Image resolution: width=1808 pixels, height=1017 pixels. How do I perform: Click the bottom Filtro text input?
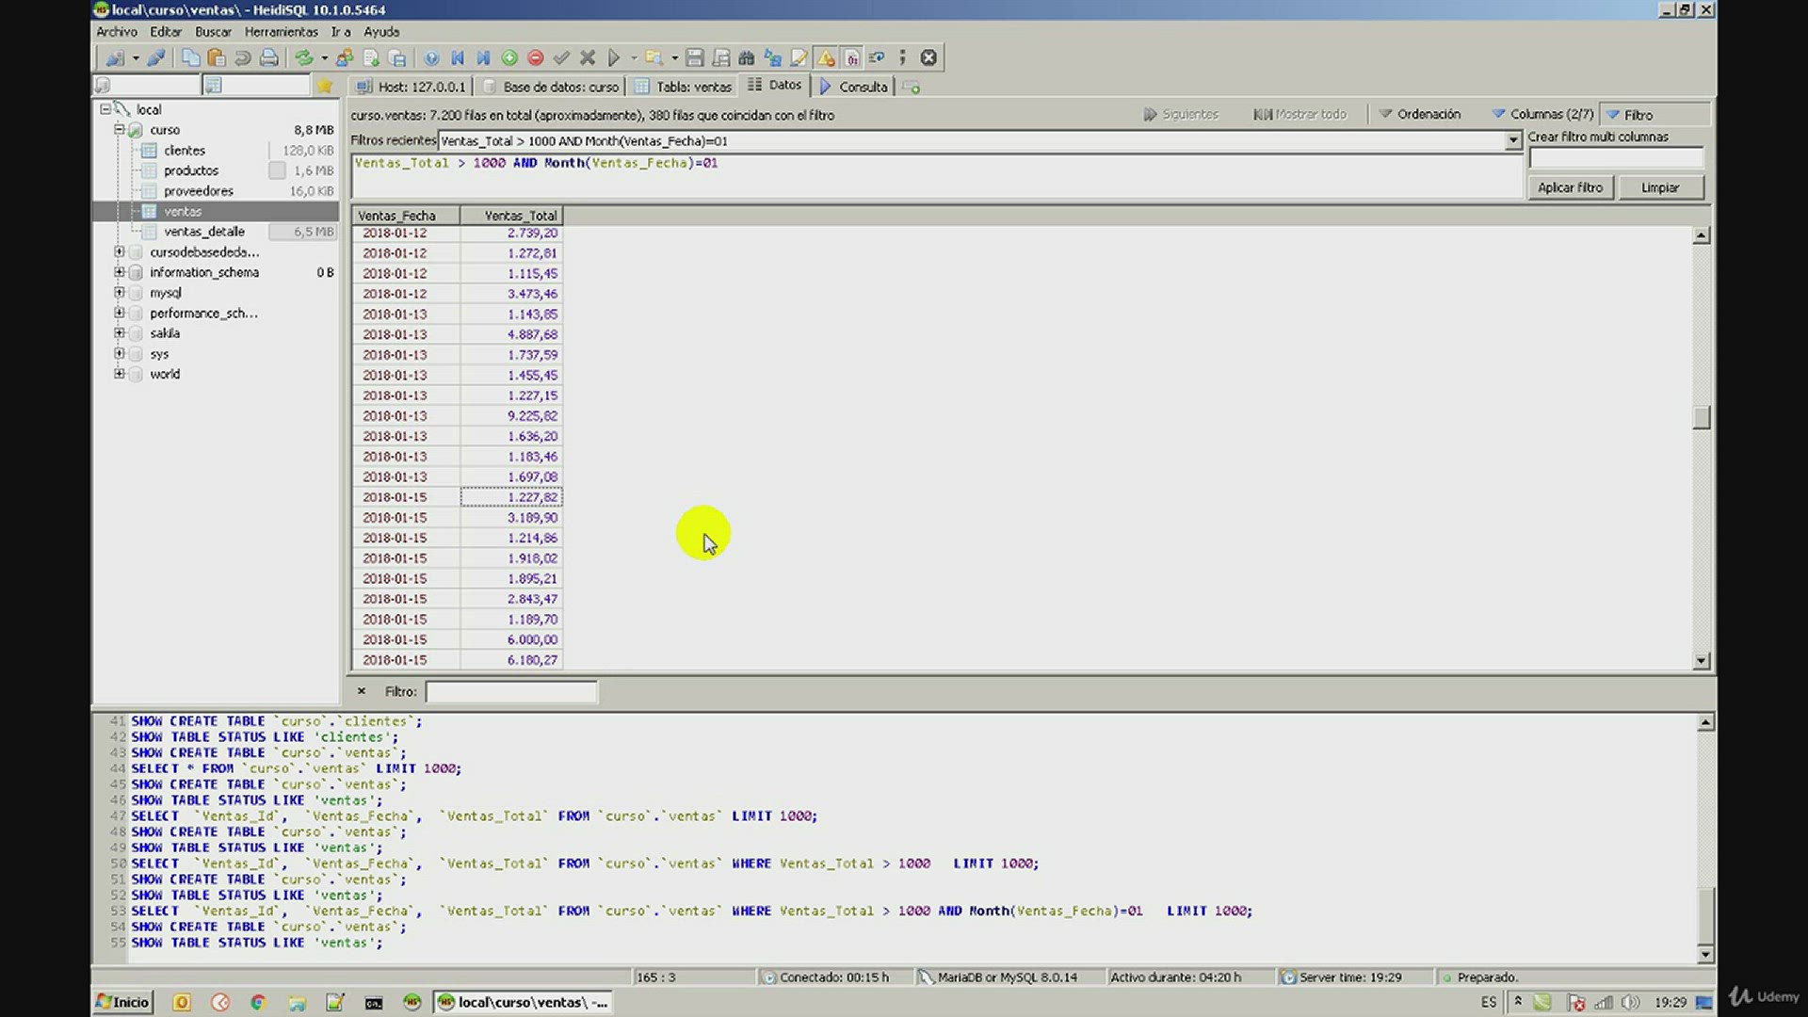click(510, 691)
